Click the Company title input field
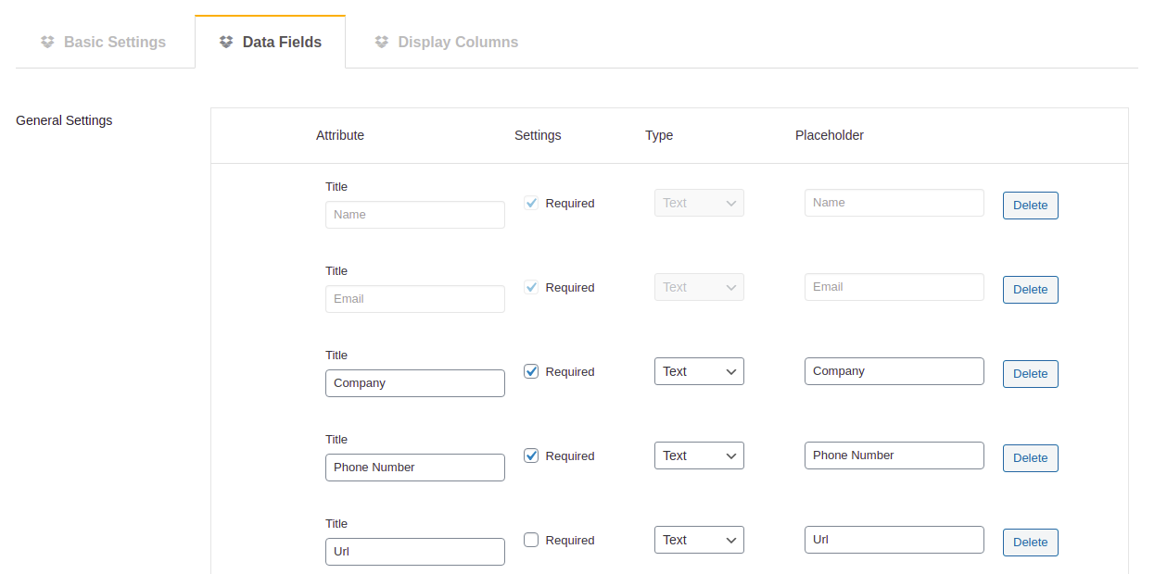 [x=415, y=383]
